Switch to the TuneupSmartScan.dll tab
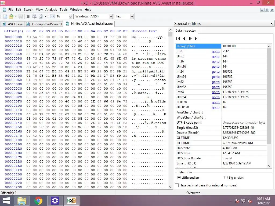275x206 pixels. tap(44, 24)
